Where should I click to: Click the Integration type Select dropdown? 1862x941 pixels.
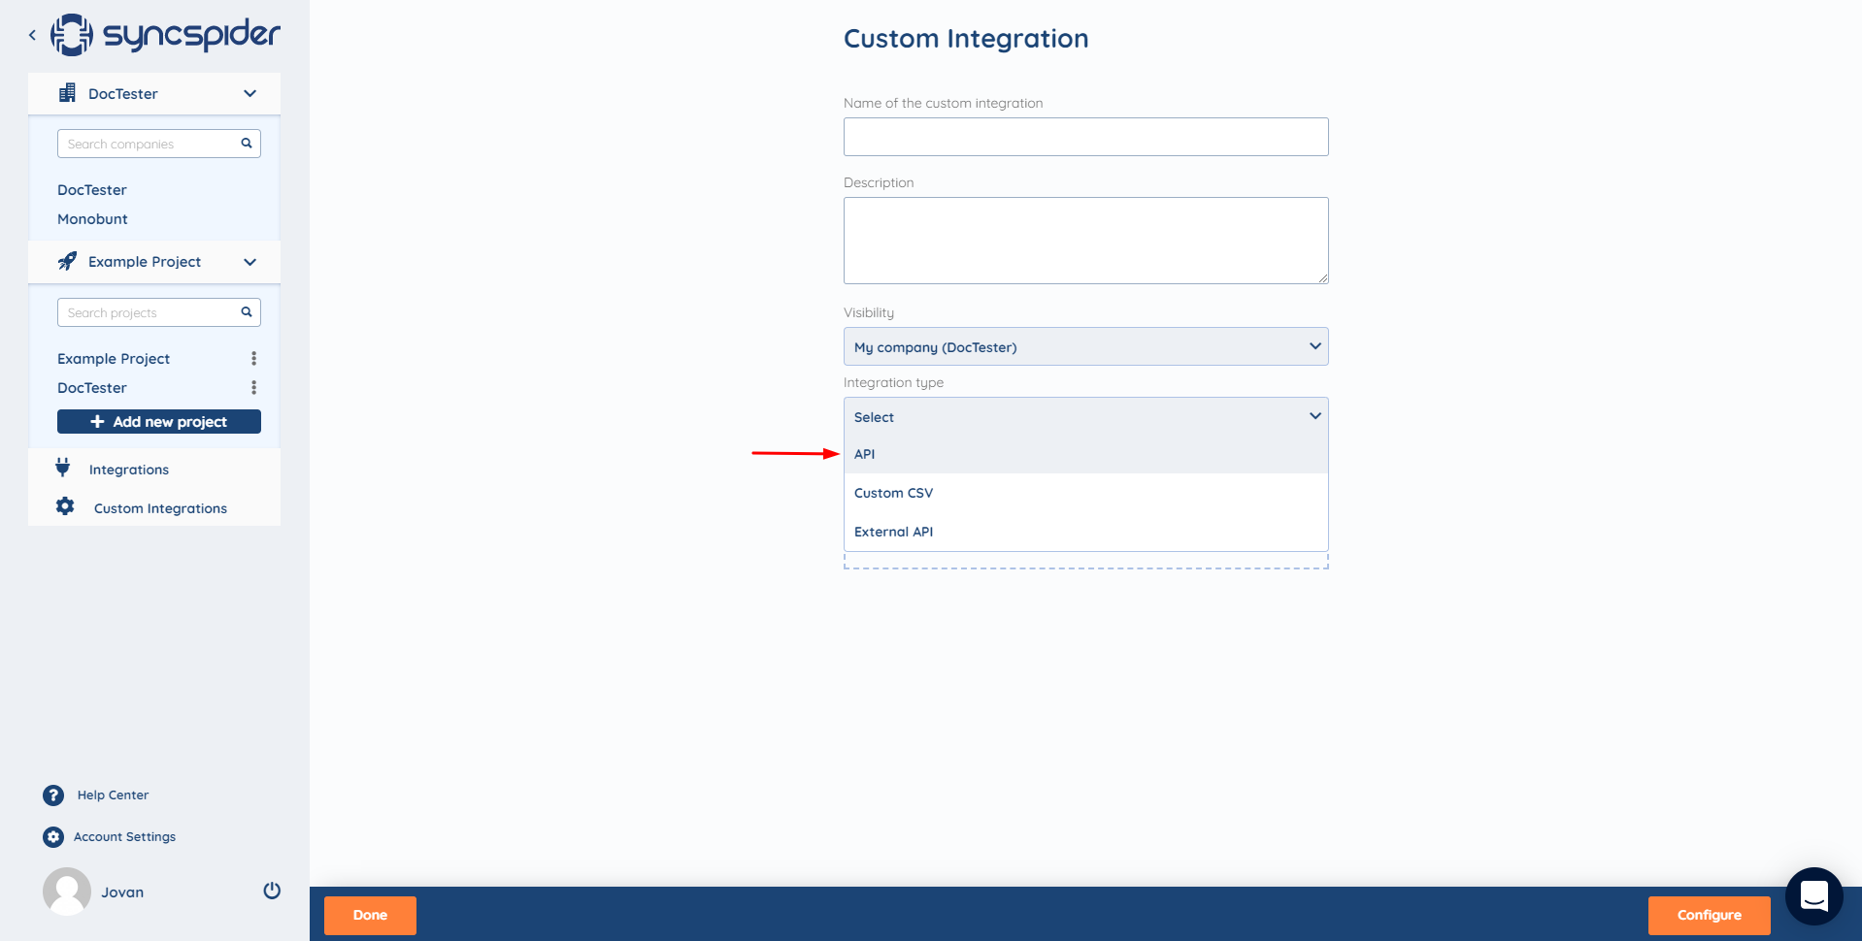point(1085,416)
